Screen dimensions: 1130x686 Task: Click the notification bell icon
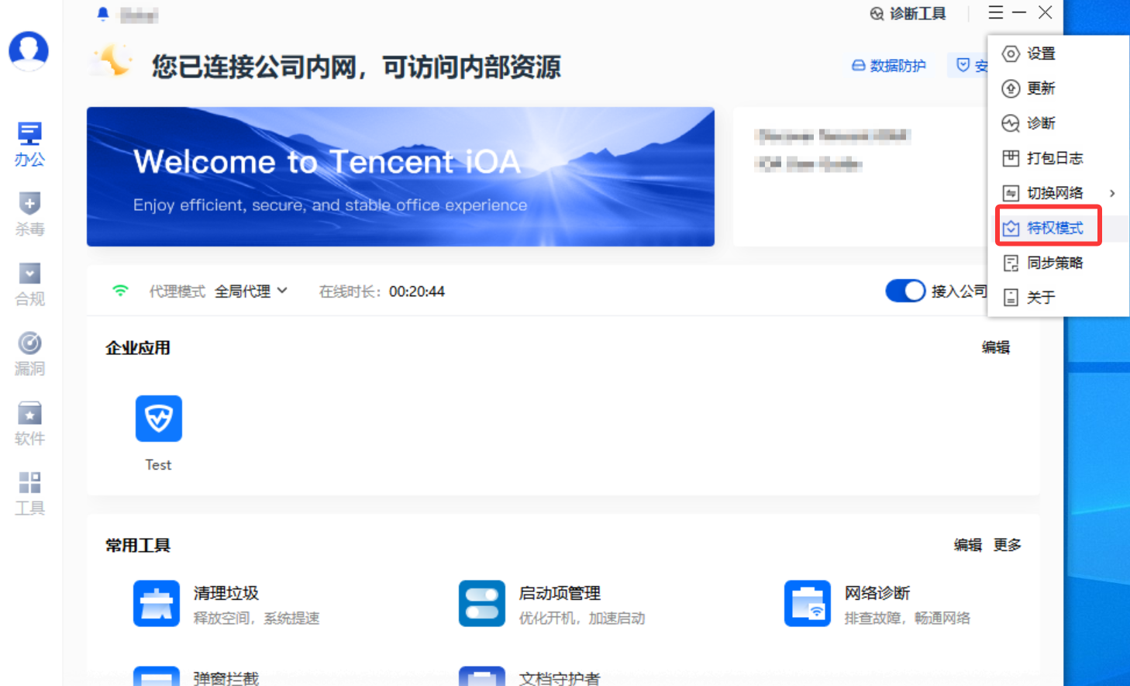[x=103, y=14]
